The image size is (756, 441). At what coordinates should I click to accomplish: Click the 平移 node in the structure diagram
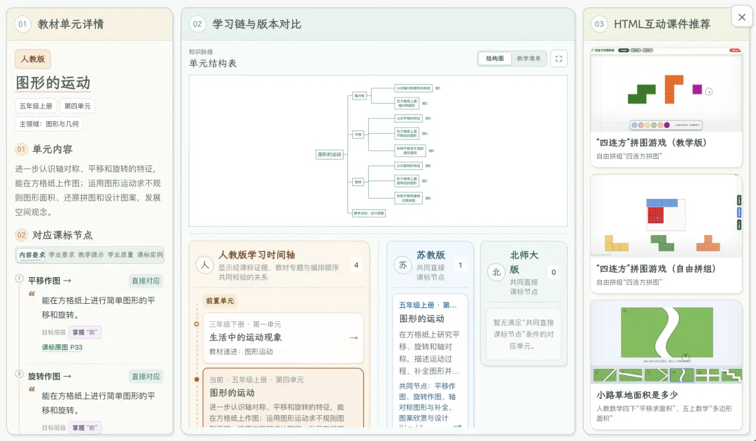pyautogui.click(x=358, y=134)
